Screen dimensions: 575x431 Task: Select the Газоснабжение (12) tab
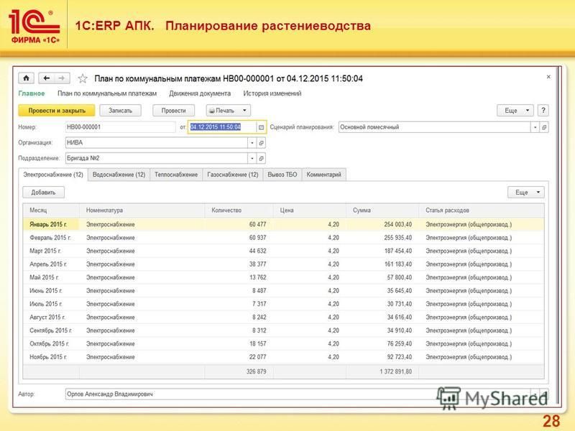tap(233, 175)
